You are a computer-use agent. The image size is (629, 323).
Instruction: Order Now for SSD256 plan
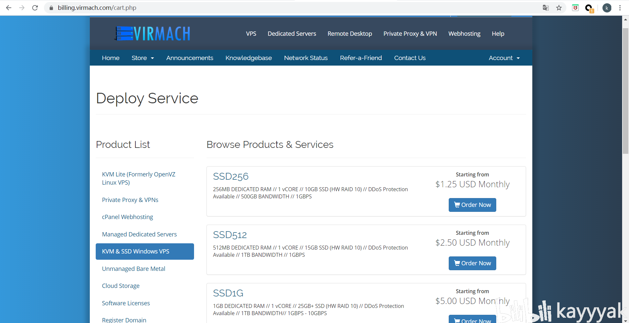[x=472, y=205]
